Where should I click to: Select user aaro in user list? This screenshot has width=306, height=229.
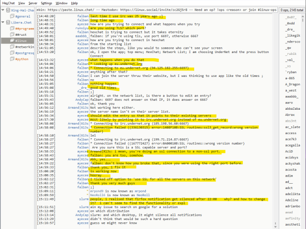click(x=289, y=103)
